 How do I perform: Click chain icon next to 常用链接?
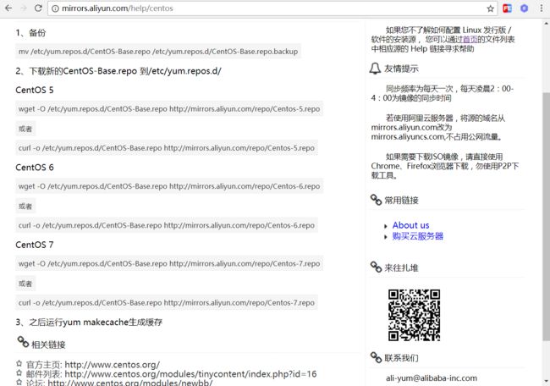click(376, 200)
